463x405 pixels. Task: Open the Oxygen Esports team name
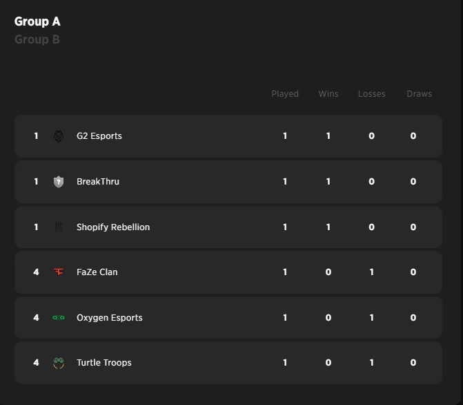click(110, 317)
